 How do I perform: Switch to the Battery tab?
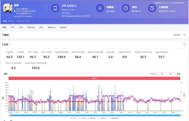(x=63, y=27)
